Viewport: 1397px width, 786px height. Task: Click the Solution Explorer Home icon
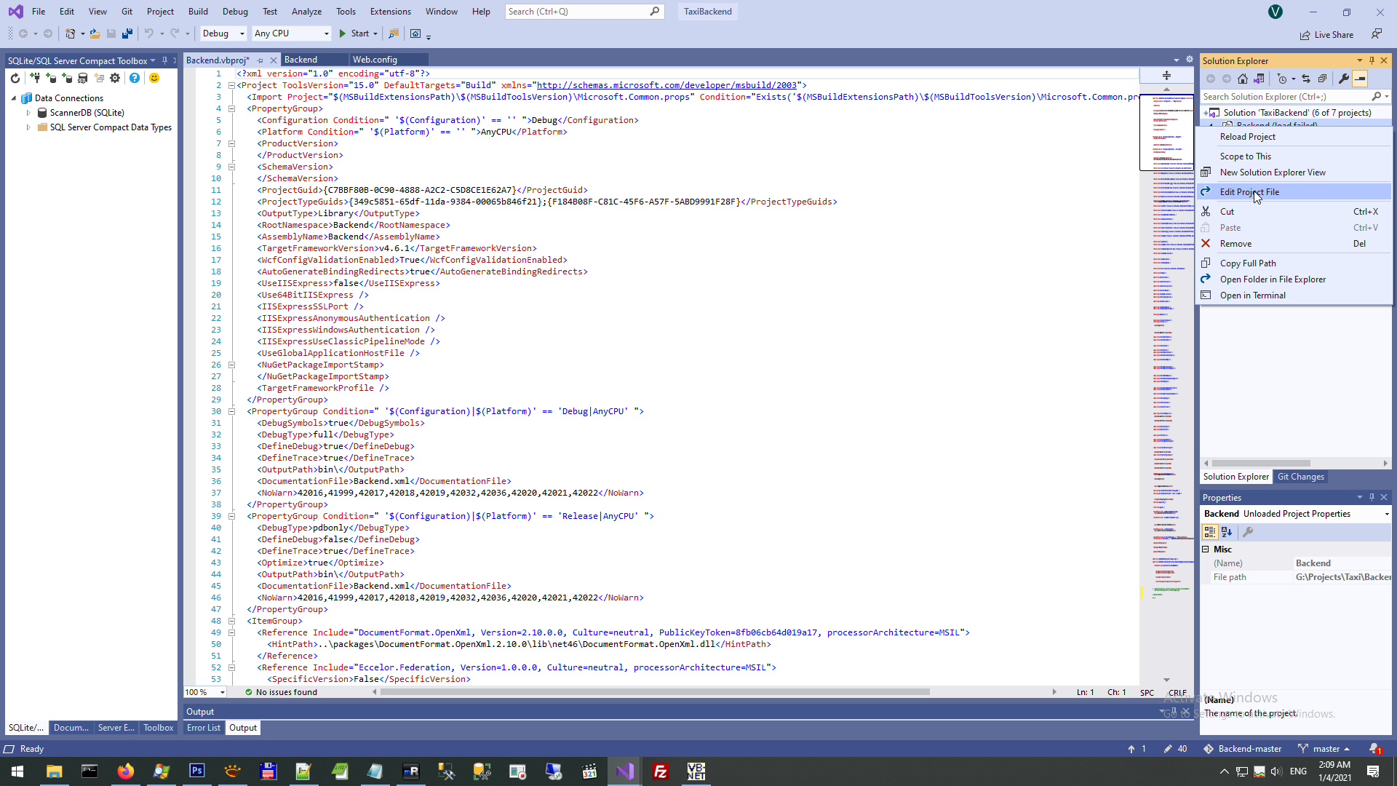tap(1243, 79)
